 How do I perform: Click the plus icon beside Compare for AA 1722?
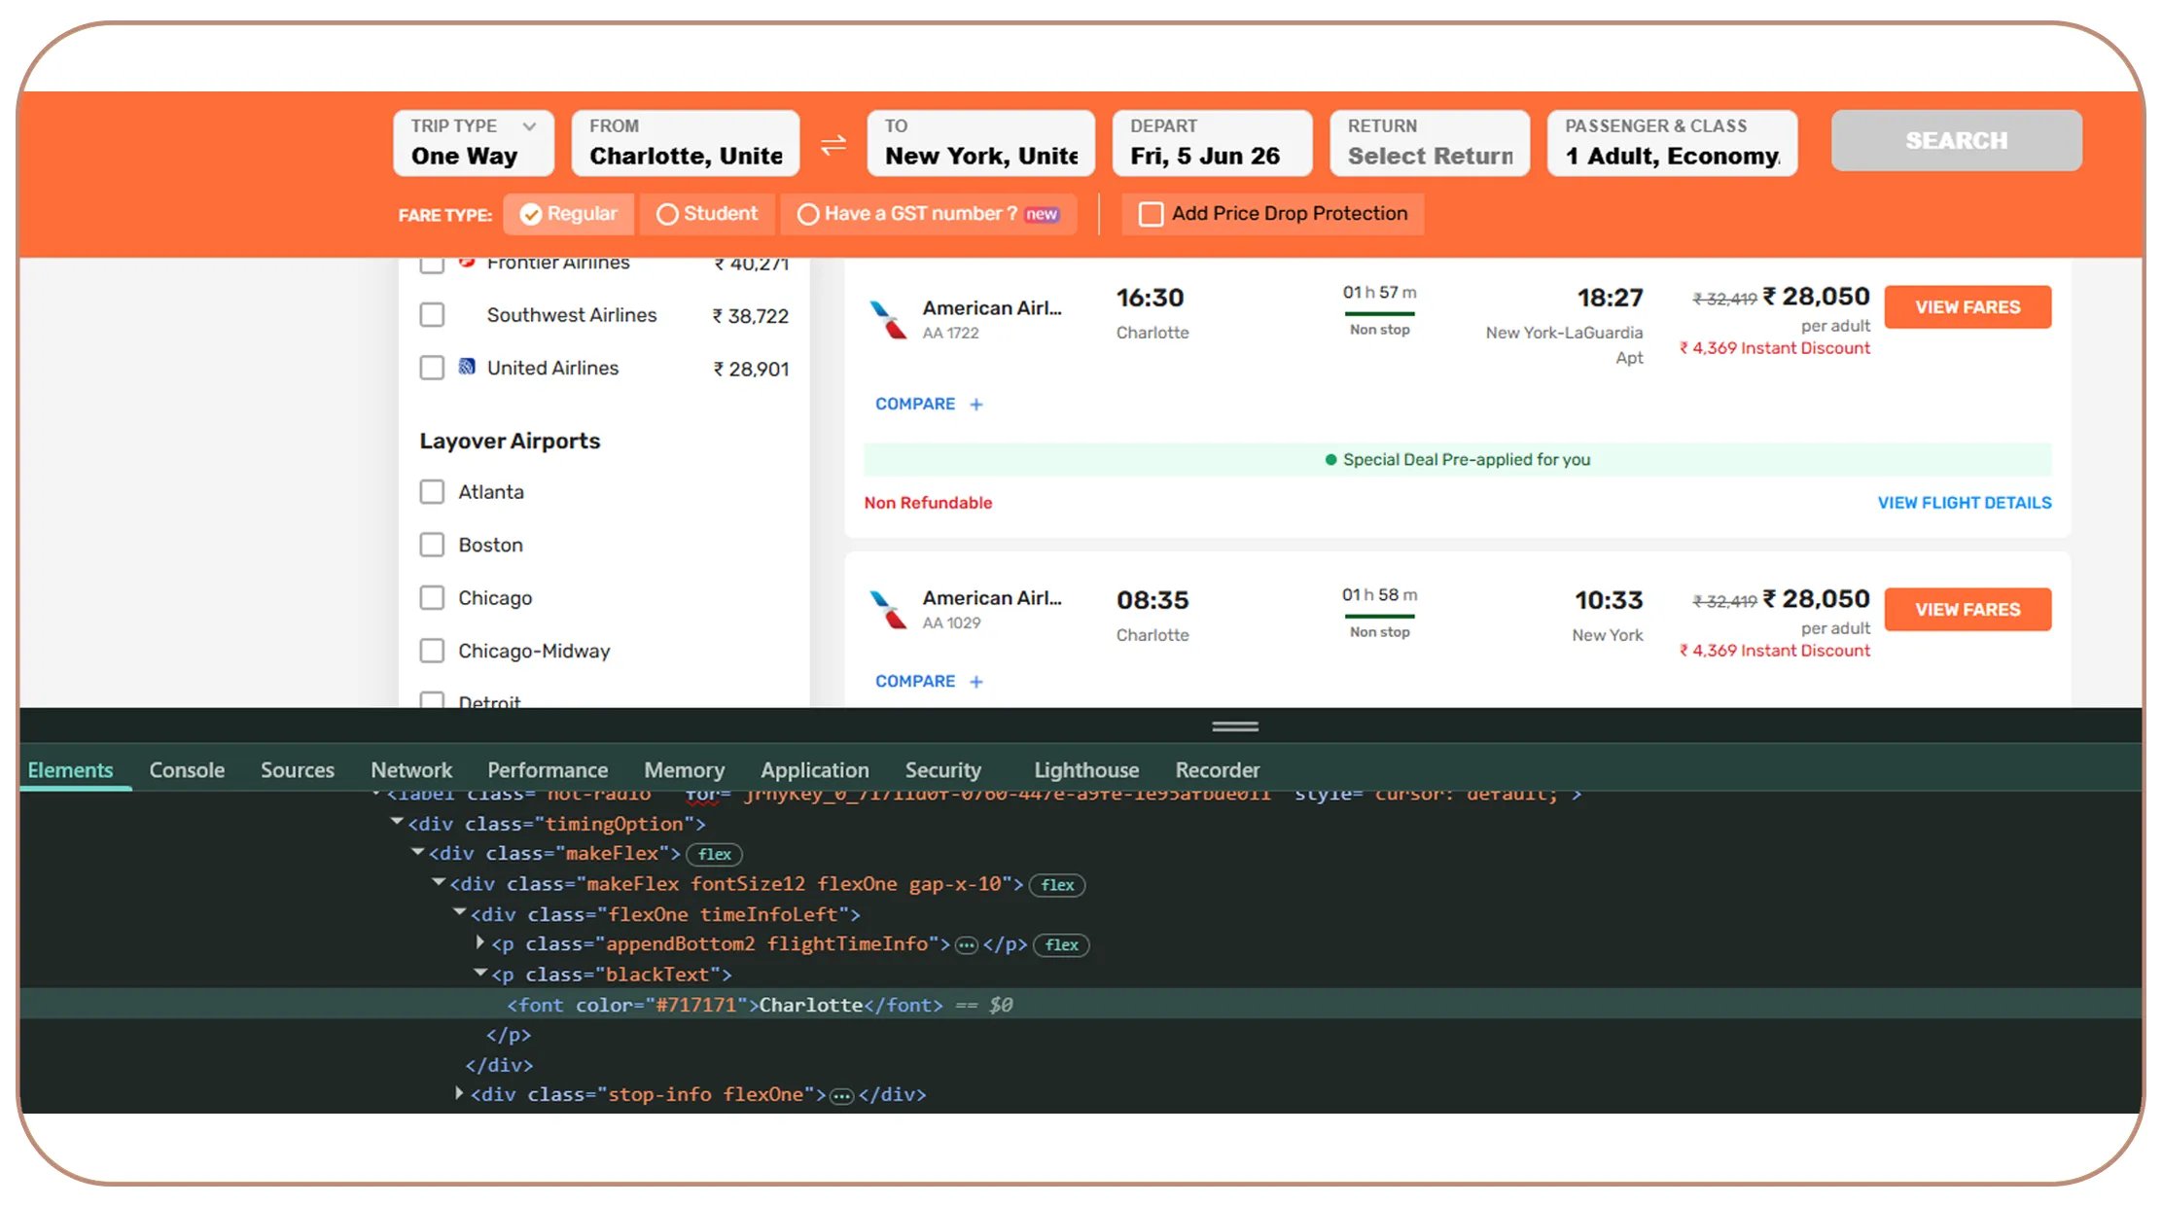point(976,405)
